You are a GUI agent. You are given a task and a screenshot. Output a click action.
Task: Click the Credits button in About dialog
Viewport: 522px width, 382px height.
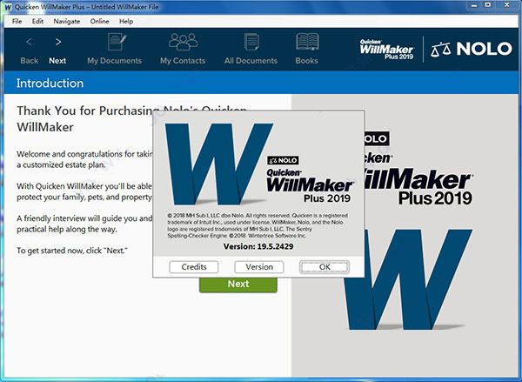pyautogui.click(x=194, y=267)
